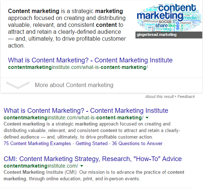Open featured snippet What is Content Marketing title
The image size is (203, 189).
90,60
